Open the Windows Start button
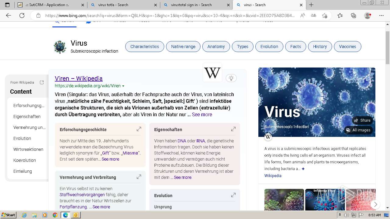The image size is (390, 219). pos(9,215)
